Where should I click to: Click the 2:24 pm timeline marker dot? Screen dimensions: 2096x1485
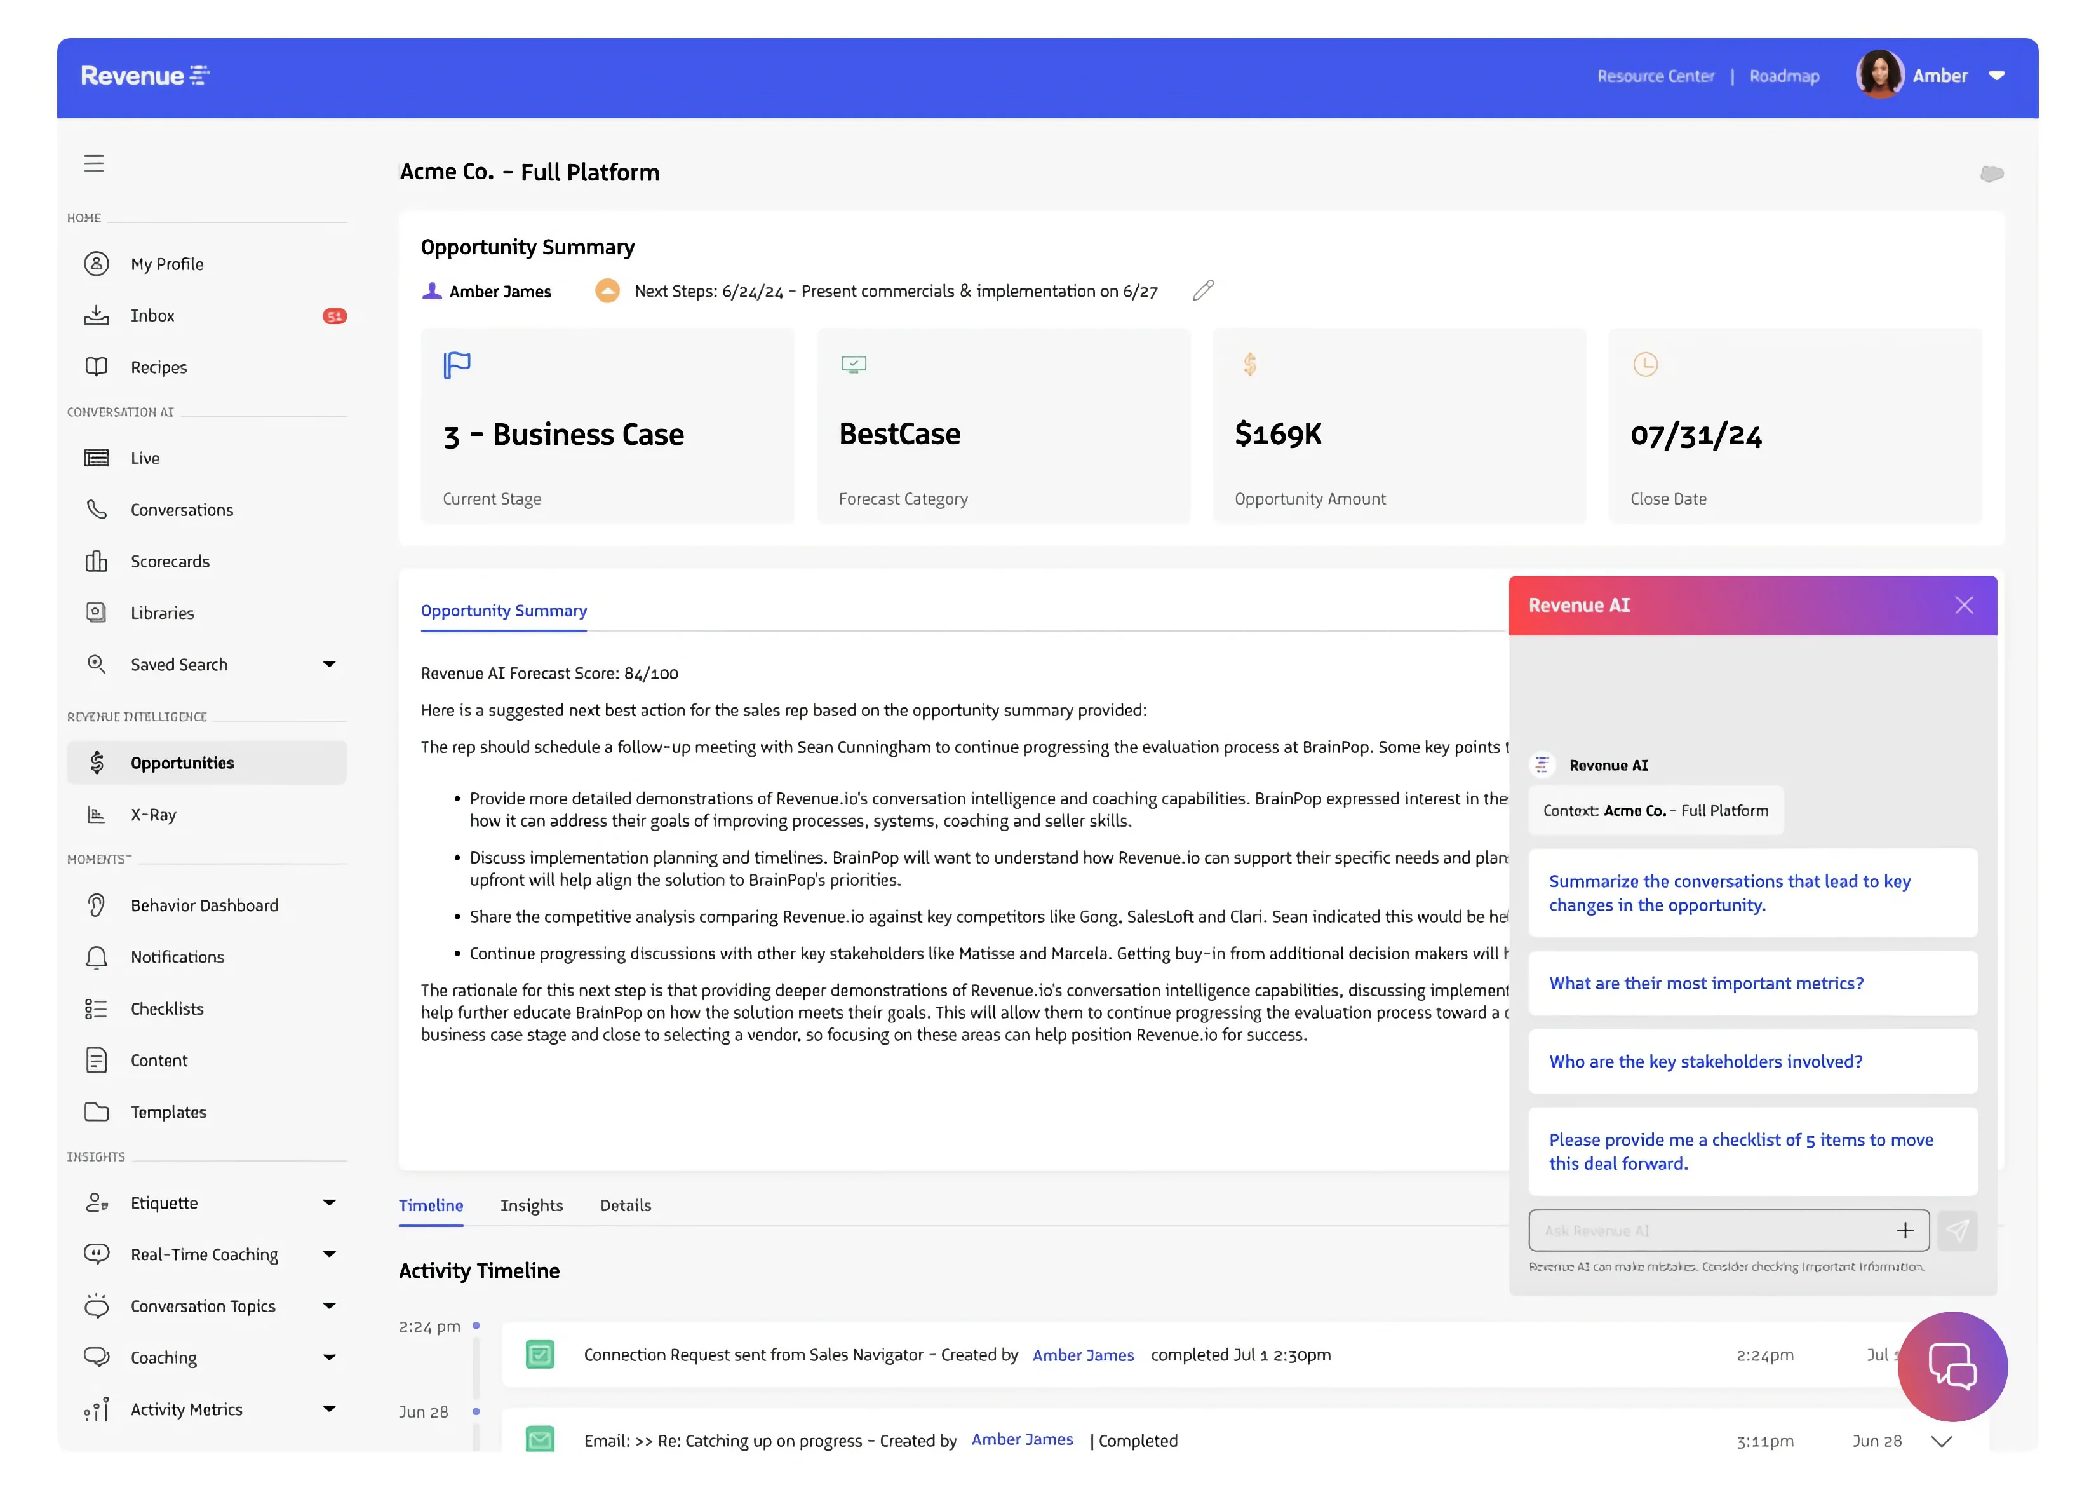[476, 1326]
